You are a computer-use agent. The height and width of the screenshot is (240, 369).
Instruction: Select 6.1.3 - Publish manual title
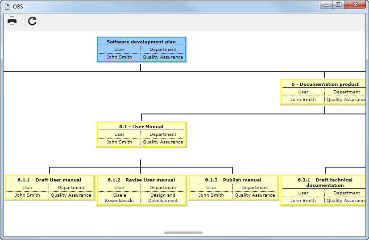coord(233,180)
